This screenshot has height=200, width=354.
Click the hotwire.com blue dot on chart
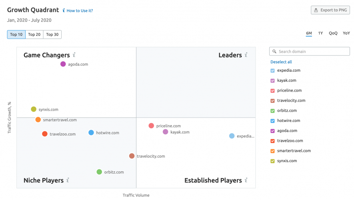(91, 133)
